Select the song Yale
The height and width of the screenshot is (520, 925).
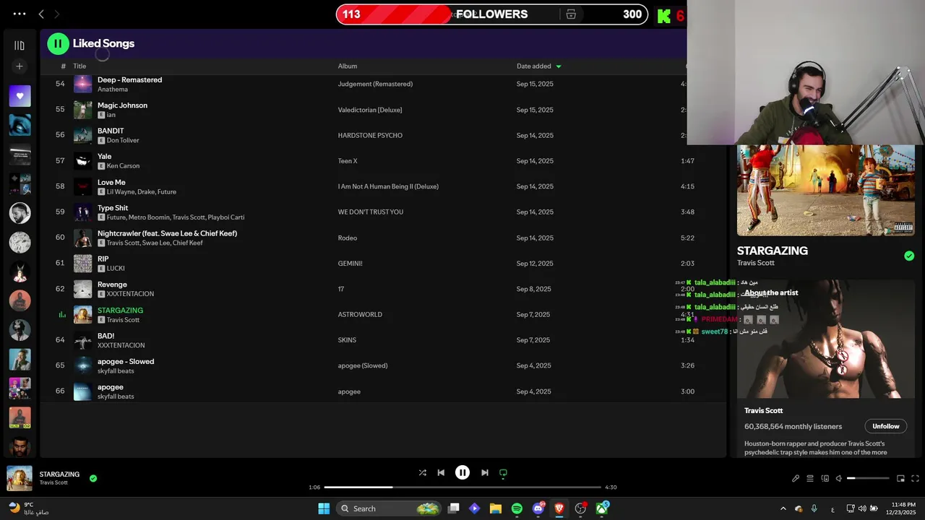(x=104, y=157)
